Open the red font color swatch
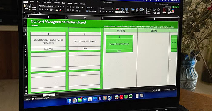Viewport: 212px width, 111px height. tap(61, 10)
